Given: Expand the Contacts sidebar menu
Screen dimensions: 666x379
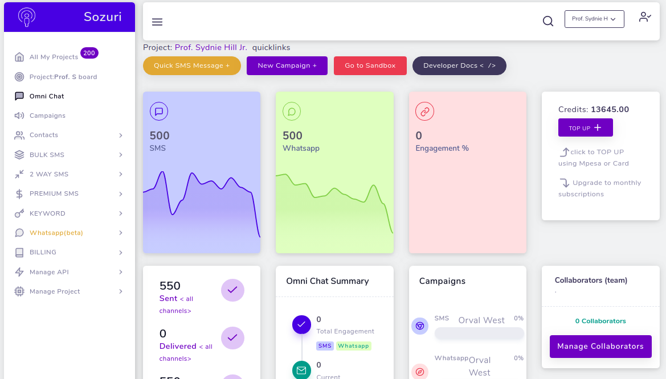Looking at the screenshot, I should [x=121, y=135].
